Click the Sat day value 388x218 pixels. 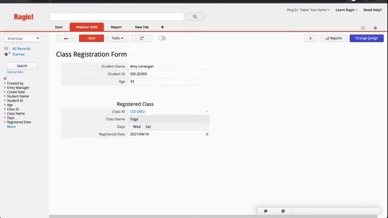148,127
